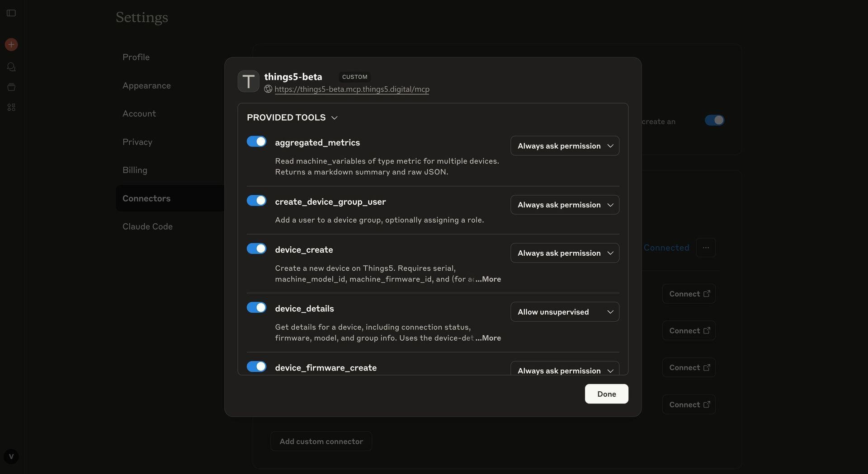Disable the aggregated_metrics tool toggle

point(256,141)
